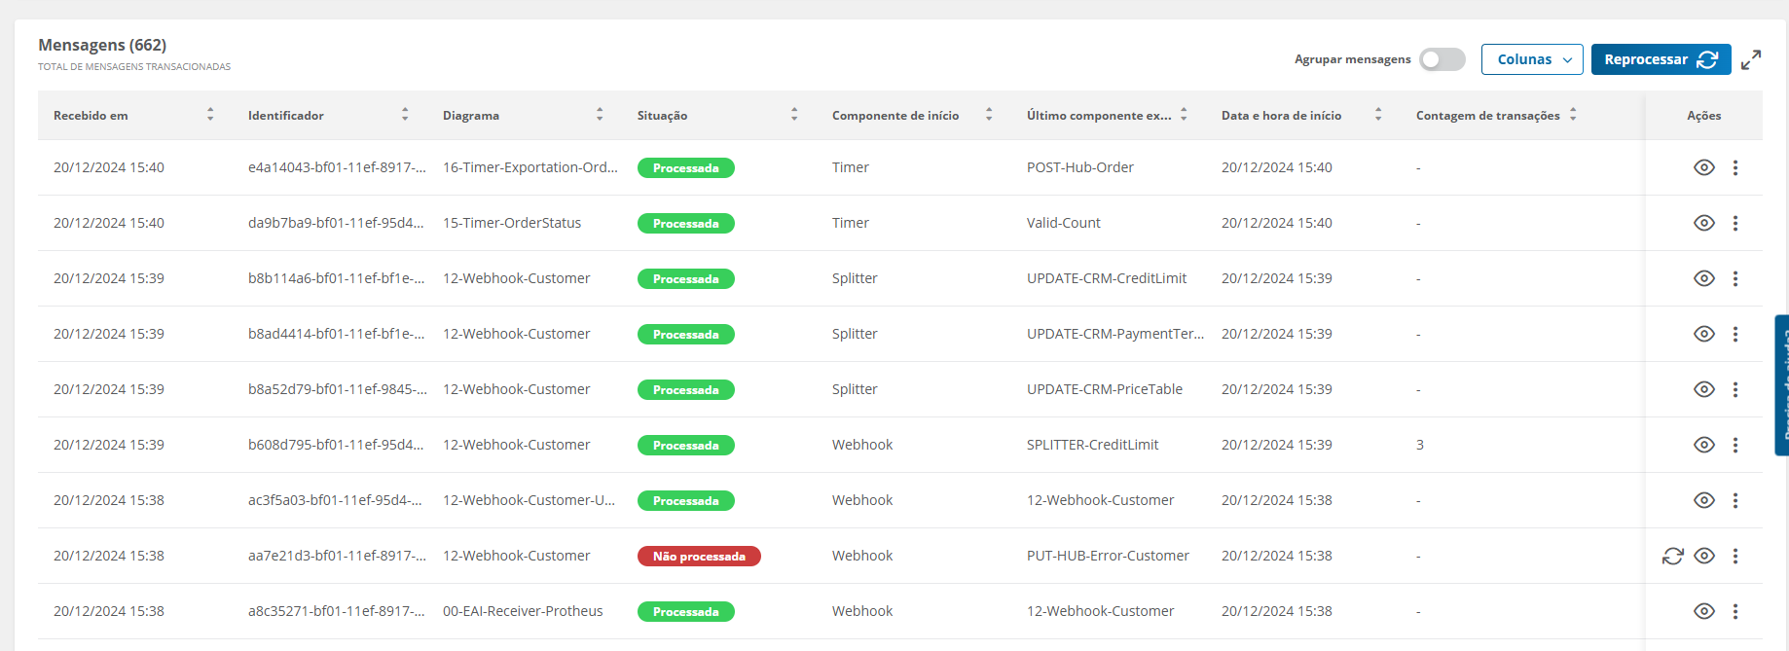View details of message b8ad4414-bf01-11ef-bf1e
Image resolution: width=1789 pixels, height=651 pixels.
click(1703, 334)
